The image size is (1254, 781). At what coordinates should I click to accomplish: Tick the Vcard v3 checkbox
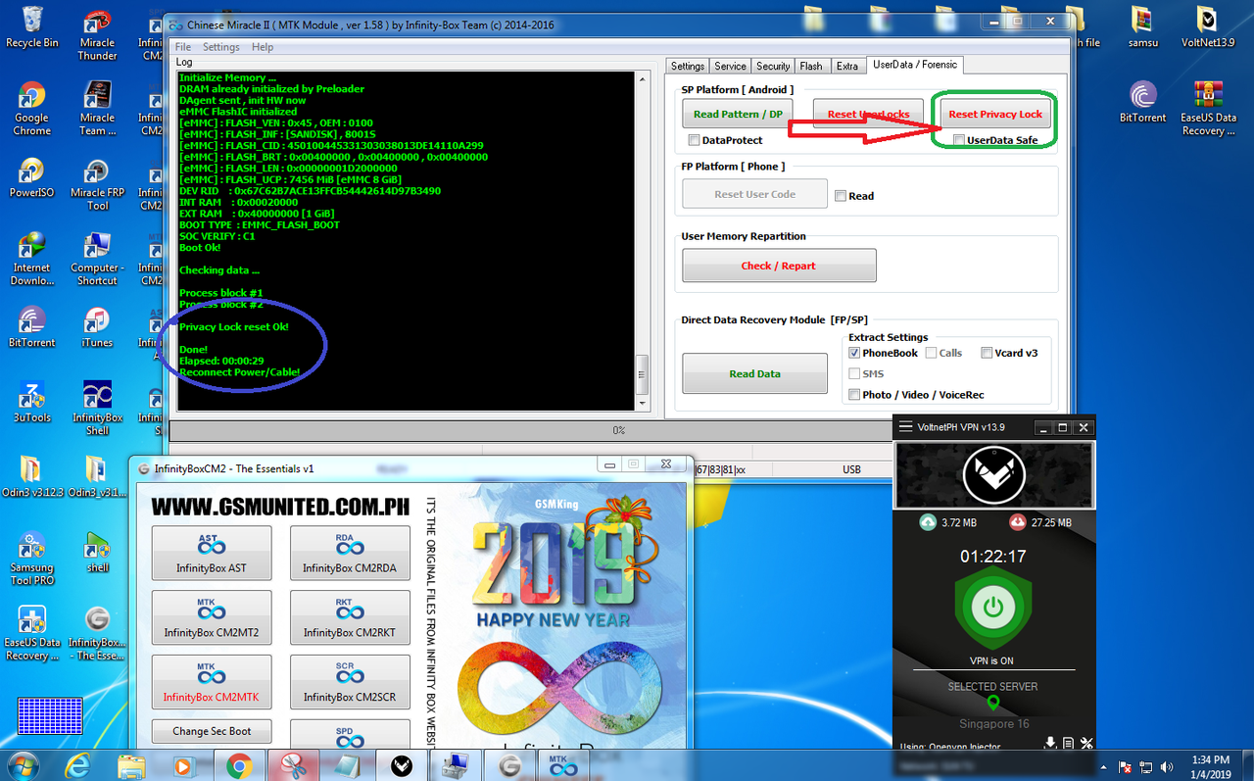(987, 353)
